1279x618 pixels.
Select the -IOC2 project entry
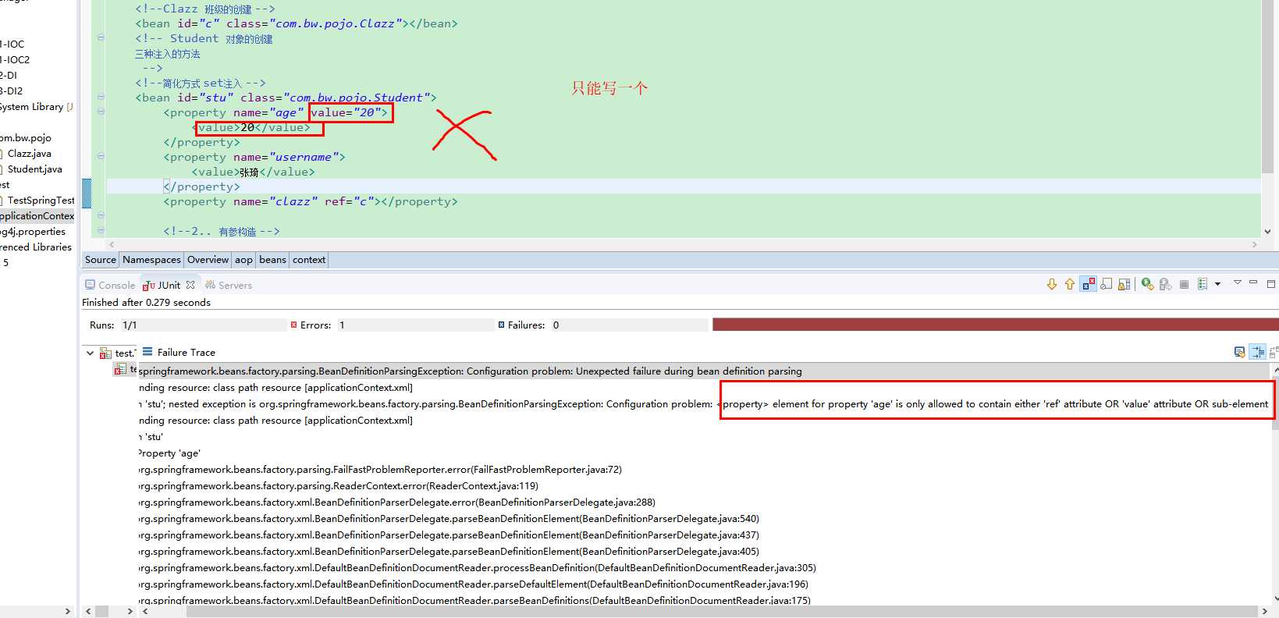15,60
